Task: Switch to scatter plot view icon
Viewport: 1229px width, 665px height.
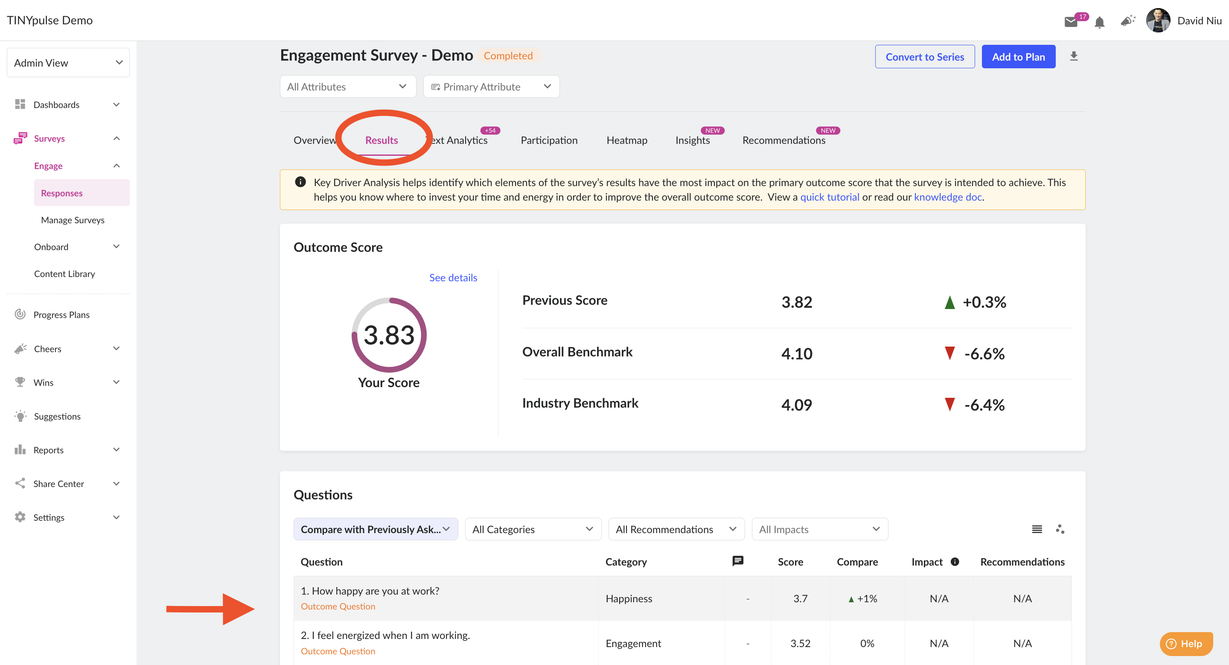Action: (x=1060, y=529)
